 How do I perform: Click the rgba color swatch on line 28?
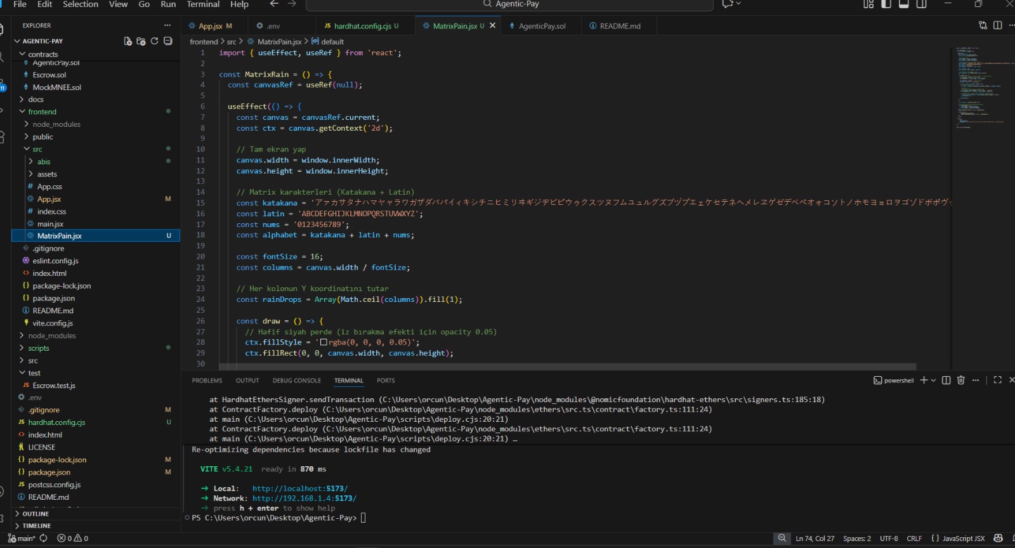(324, 342)
